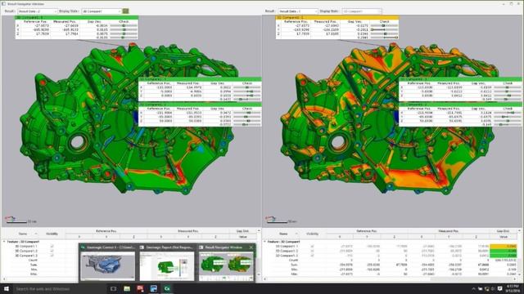
Task: Click the taskbar clock
Action: 513,288
